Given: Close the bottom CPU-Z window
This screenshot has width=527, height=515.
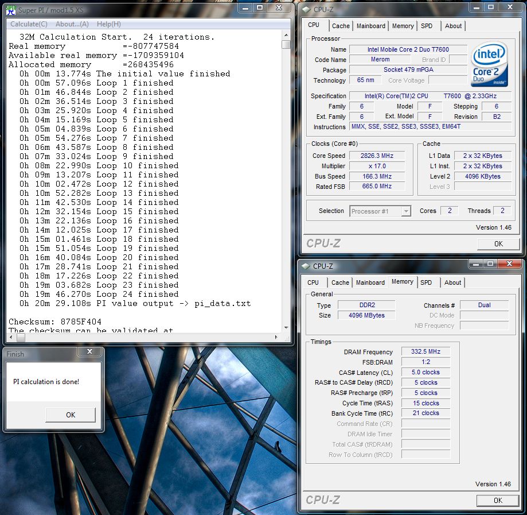Looking at the screenshot, I should click(510, 264).
